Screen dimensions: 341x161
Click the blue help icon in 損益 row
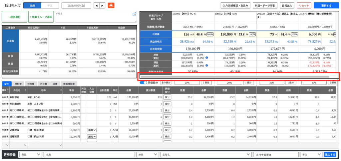pyautogui.click(x=206, y=66)
